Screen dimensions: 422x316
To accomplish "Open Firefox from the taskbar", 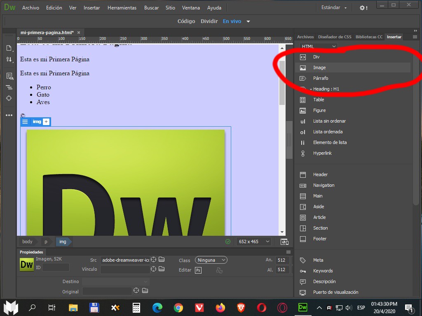I will [x=220, y=307].
